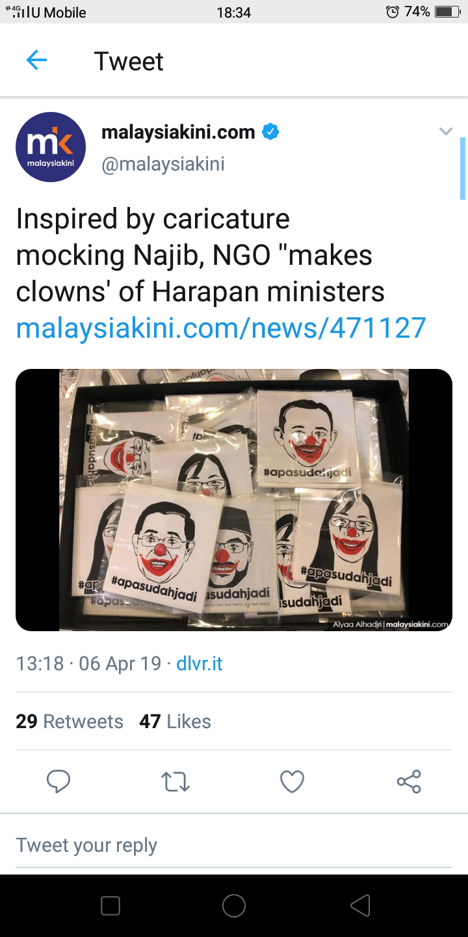Tap the share icon
468x937 pixels.
point(409,781)
